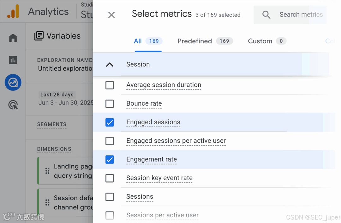The image size is (341, 223).
Task: Click the search magnifier icon
Action: (x=266, y=15)
